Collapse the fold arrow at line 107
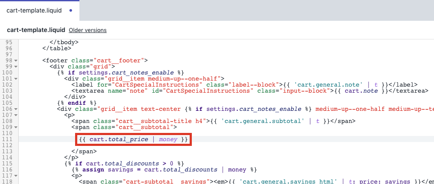The image size is (434, 184). pos(16,115)
